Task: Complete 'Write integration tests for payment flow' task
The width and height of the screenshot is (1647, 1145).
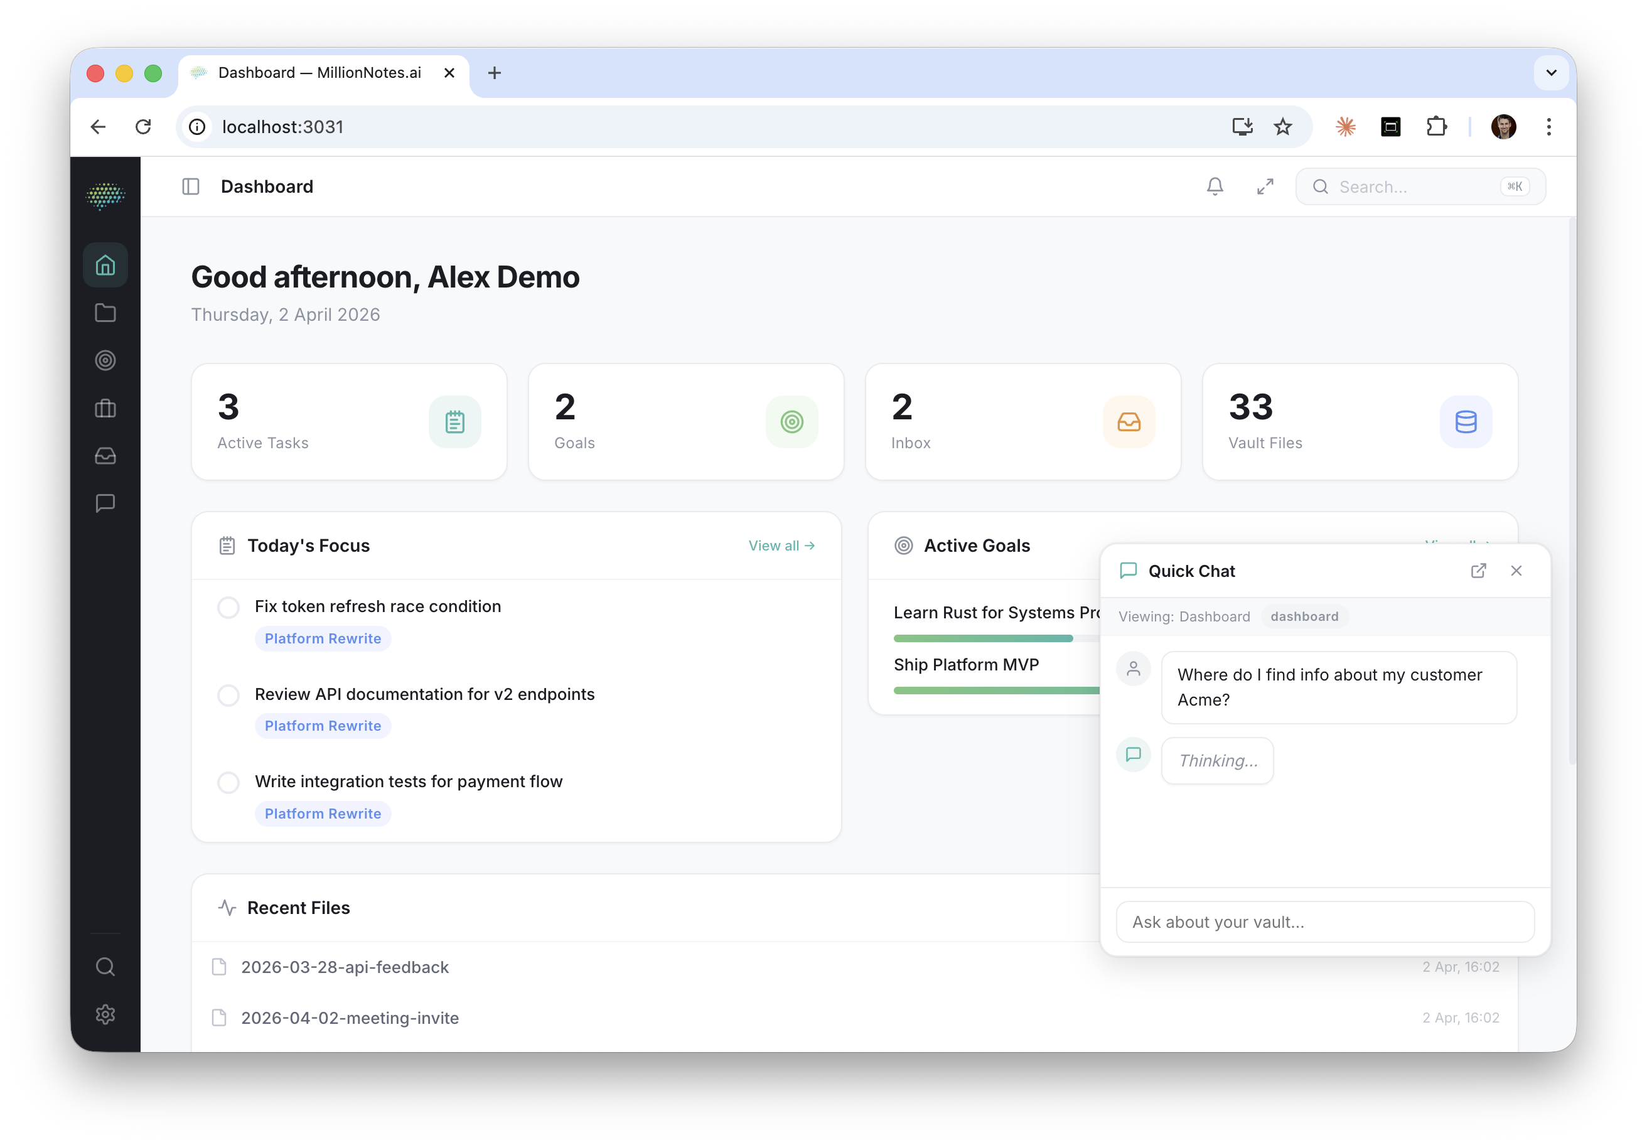Action: pyautogui.click(x=228, y=782)
